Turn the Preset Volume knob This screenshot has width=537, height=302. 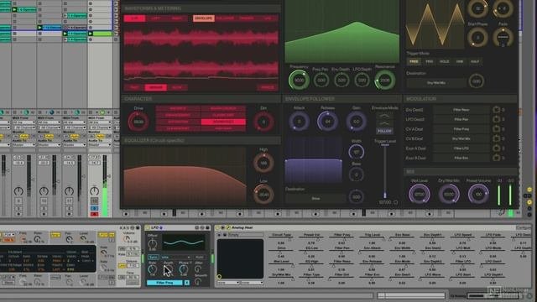(x=478, y=194)
